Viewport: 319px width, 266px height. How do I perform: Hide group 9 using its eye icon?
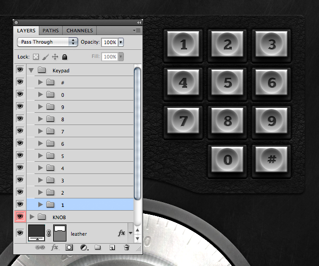pyautogui.click(x=20, y=106)
